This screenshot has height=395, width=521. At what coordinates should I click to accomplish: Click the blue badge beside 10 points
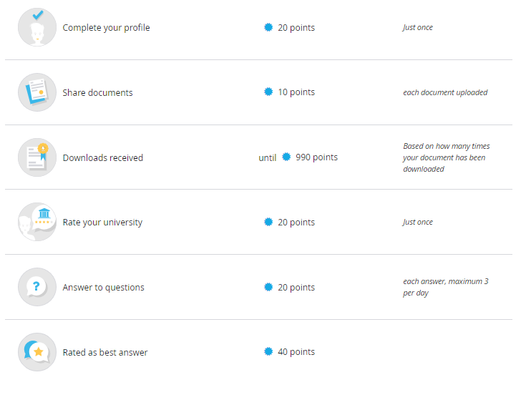click(x=268, y=92)
